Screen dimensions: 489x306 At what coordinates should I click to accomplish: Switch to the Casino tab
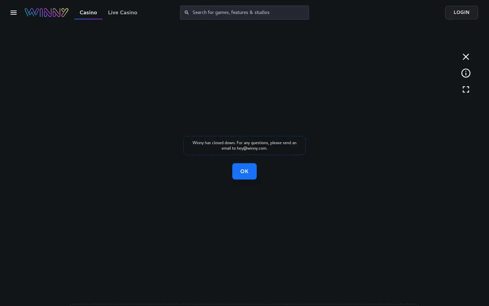[x=88, y=13]
